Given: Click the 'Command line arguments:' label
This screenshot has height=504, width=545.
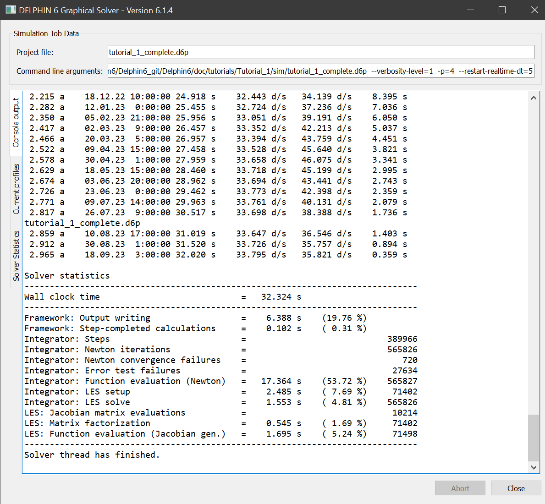Looking at the screenshot, I should click(x=60, y=71).
